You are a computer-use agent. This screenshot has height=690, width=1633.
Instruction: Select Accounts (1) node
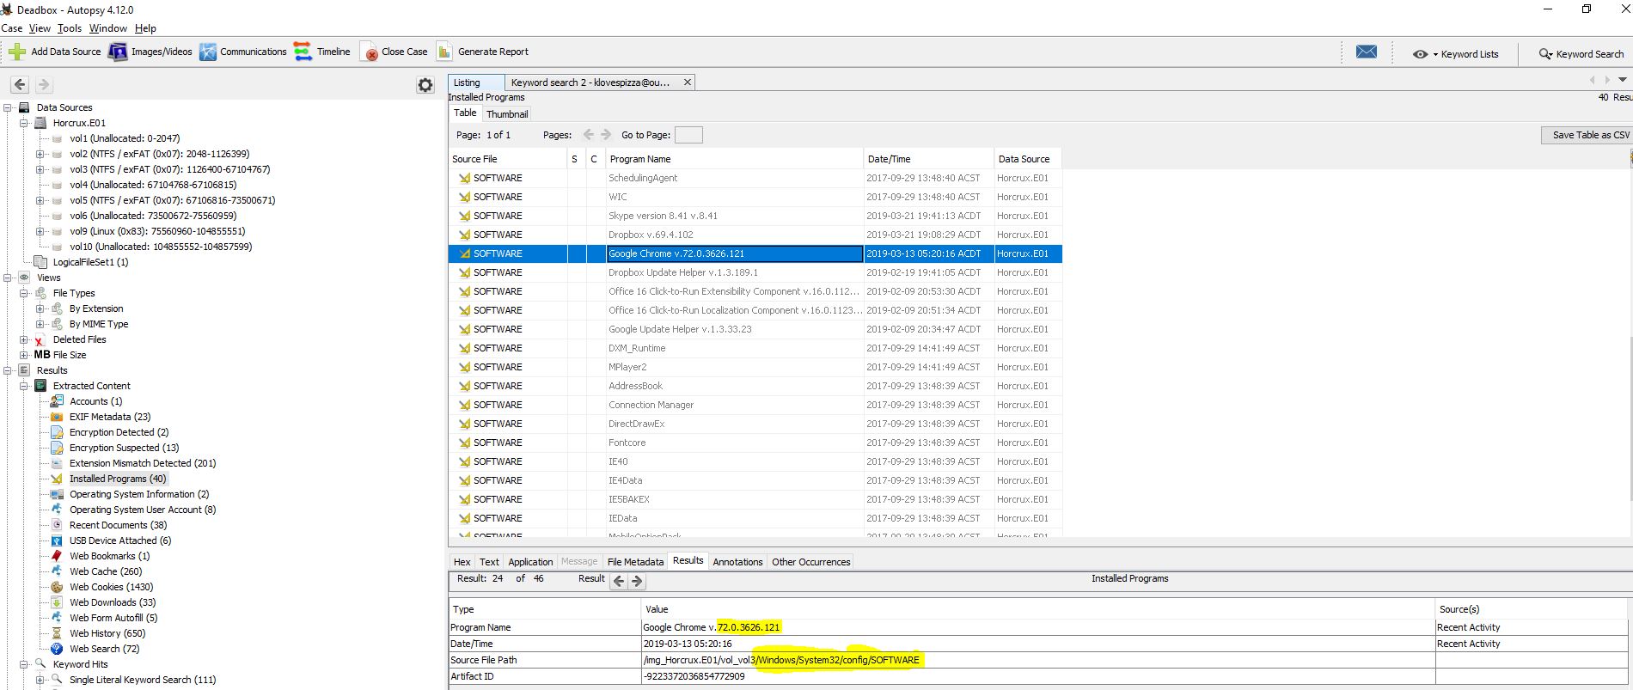coord(95,401)
